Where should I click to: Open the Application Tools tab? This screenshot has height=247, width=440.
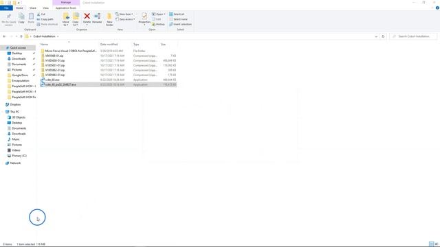point(66,8)
